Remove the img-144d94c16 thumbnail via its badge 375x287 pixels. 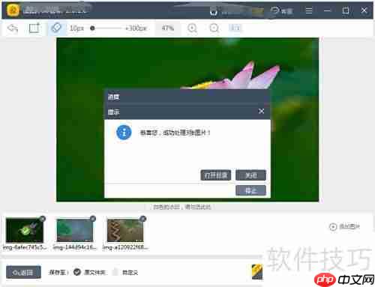click(x=93, y=219)
